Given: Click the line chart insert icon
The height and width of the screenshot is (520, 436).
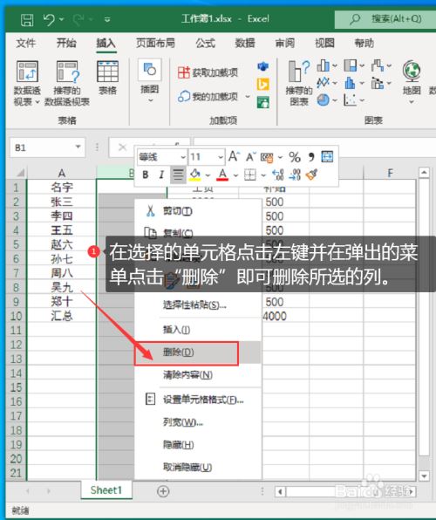Looking at the screenshot, I should coord(323,83).
